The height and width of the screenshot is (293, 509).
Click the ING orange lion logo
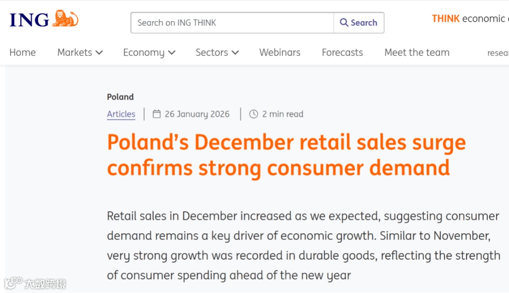pos(66,19)
